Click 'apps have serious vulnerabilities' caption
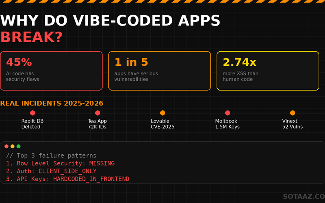 pyautogui.click(x=136, y=76)
